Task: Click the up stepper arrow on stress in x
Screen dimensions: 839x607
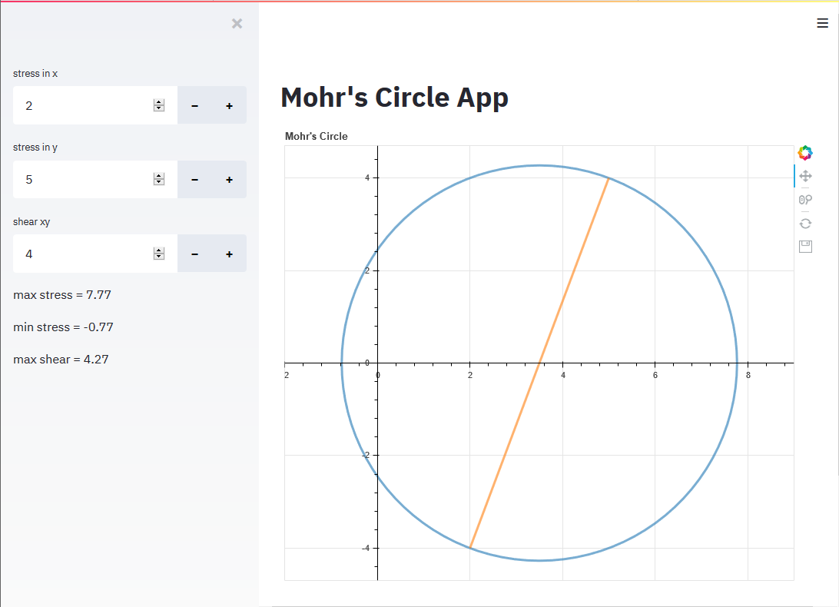Action: [159, 101]
